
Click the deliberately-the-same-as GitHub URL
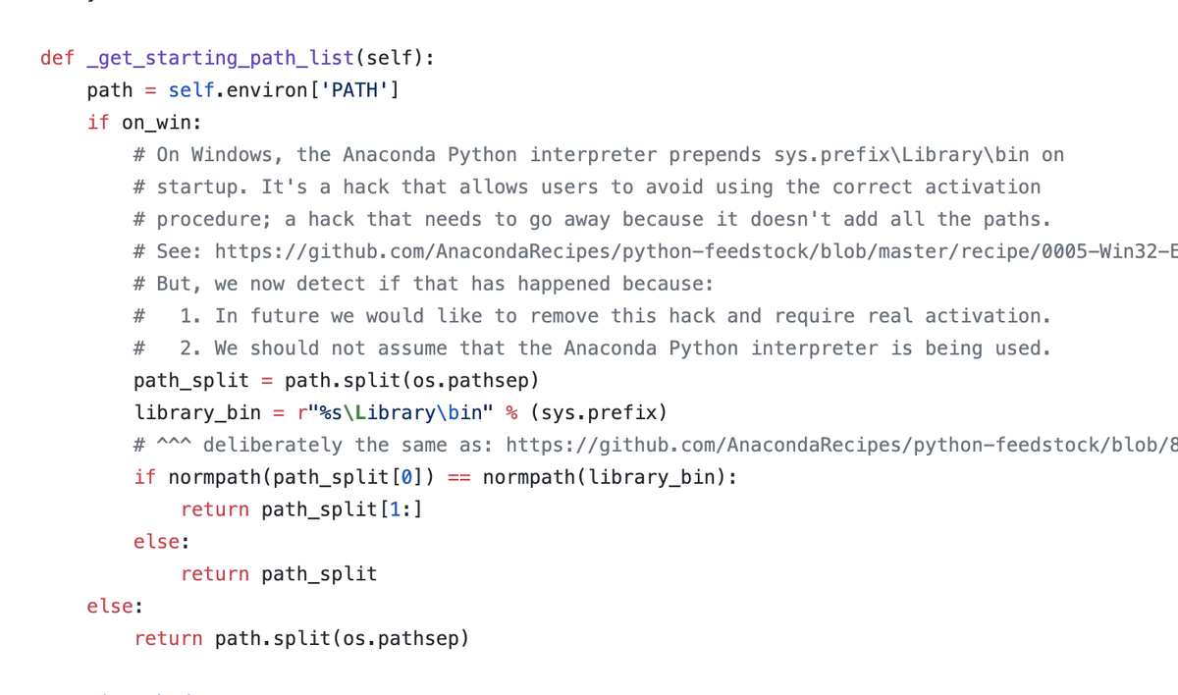(x=842, y=445)
